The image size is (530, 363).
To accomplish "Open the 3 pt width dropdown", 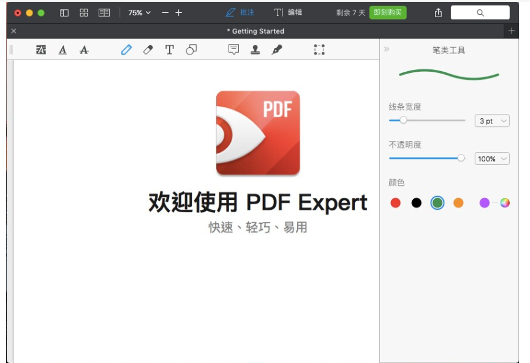I will (492, 121).
